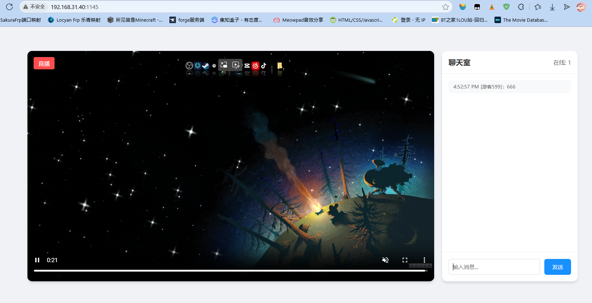Open the green shield AdGuard extension
Screen dimensions: 592x303
point(506,7)
